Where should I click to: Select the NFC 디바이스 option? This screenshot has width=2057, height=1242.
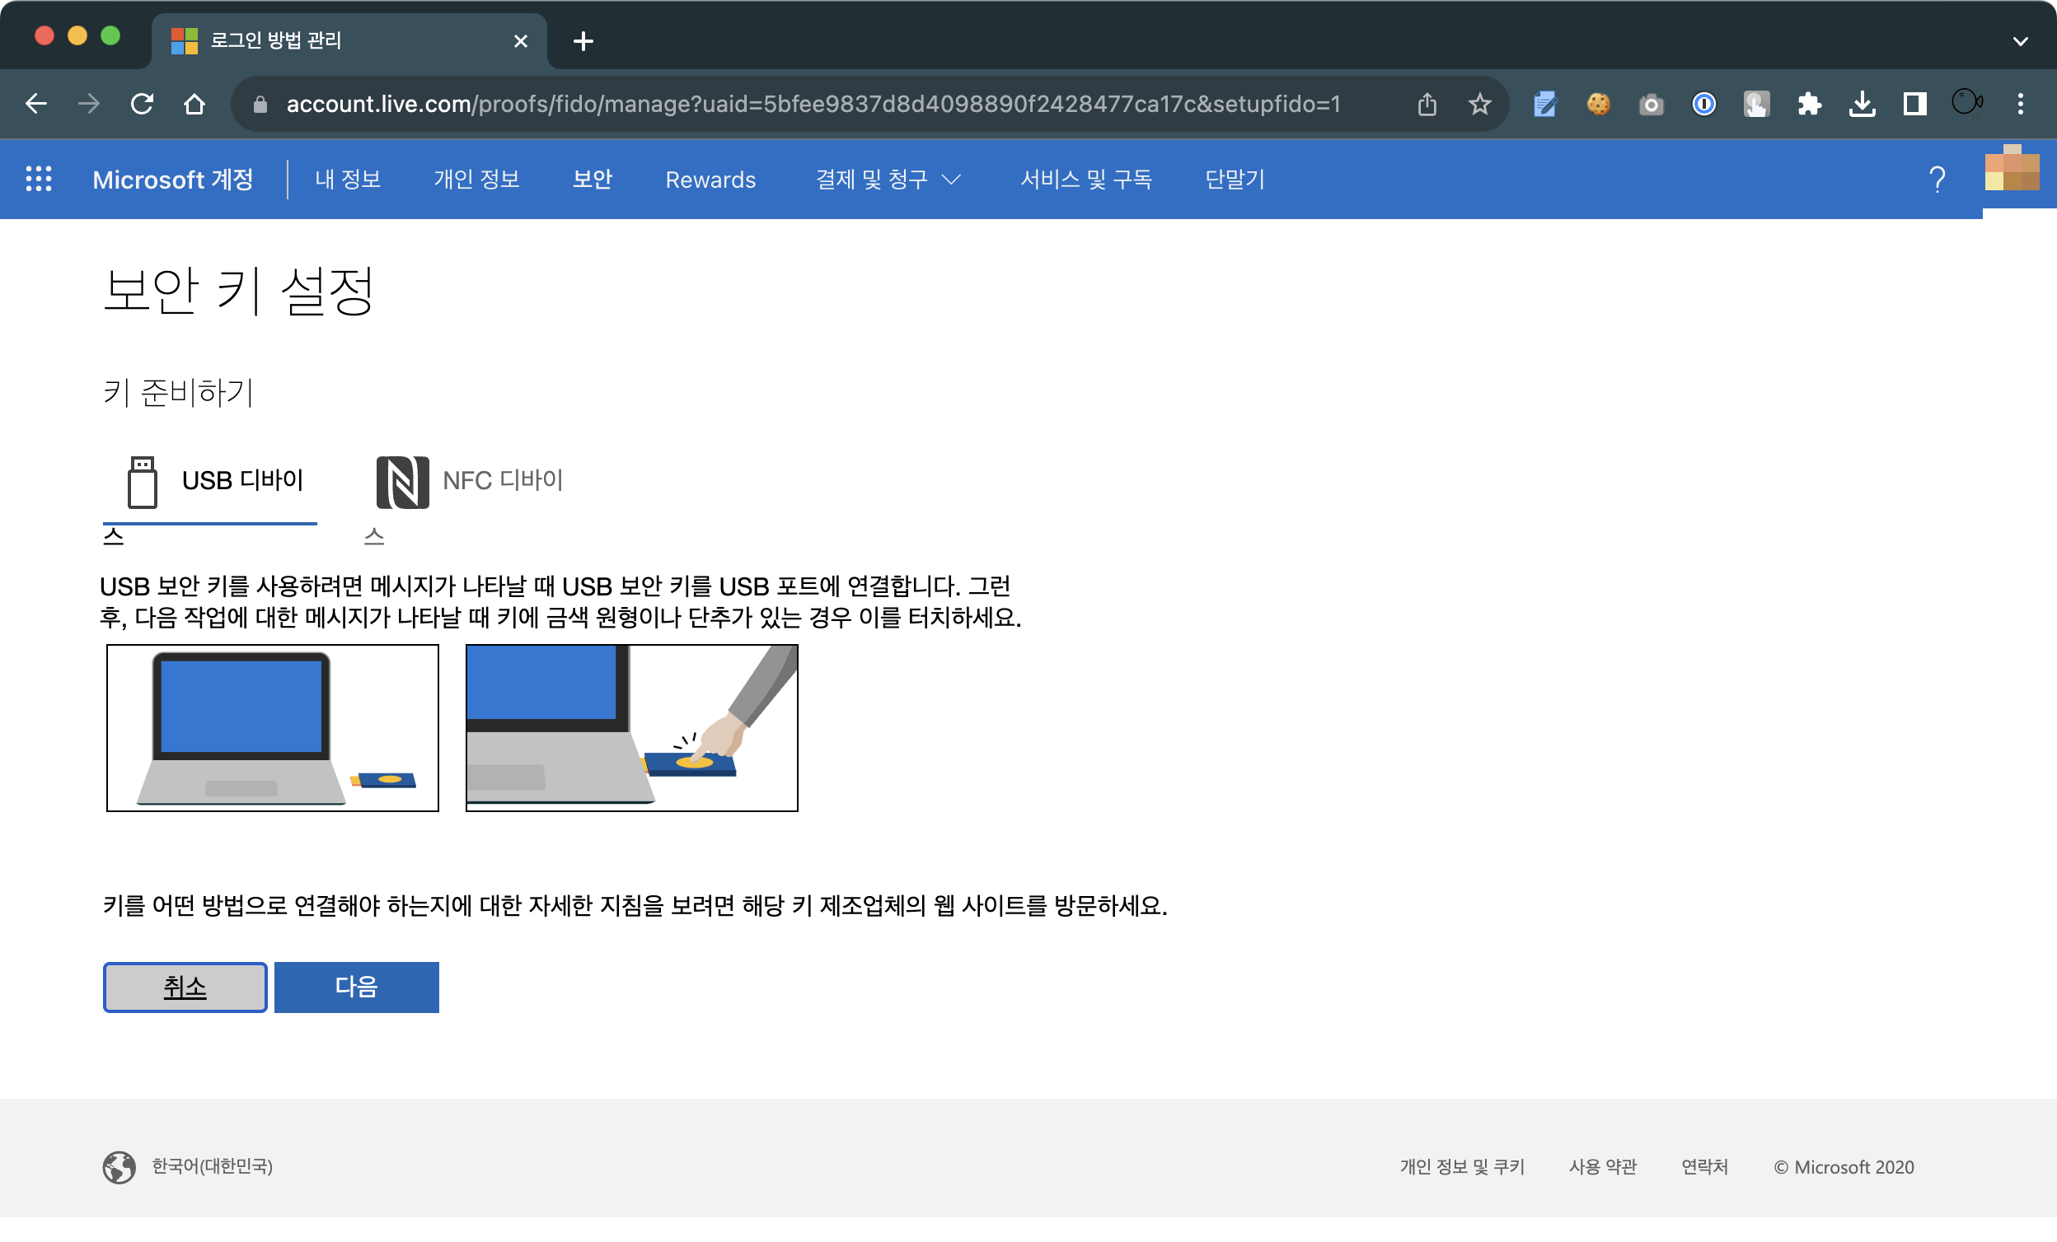(470, 482)
